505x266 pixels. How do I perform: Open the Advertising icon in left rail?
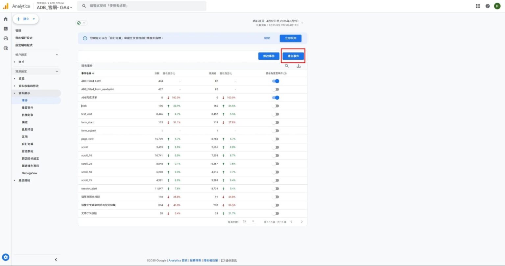6,48
